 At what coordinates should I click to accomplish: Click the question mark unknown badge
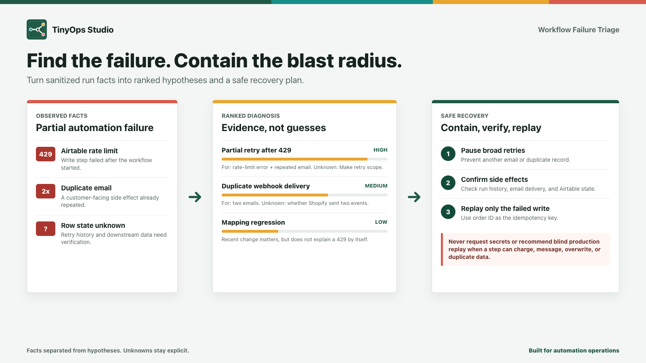click(x=46, y=229)
